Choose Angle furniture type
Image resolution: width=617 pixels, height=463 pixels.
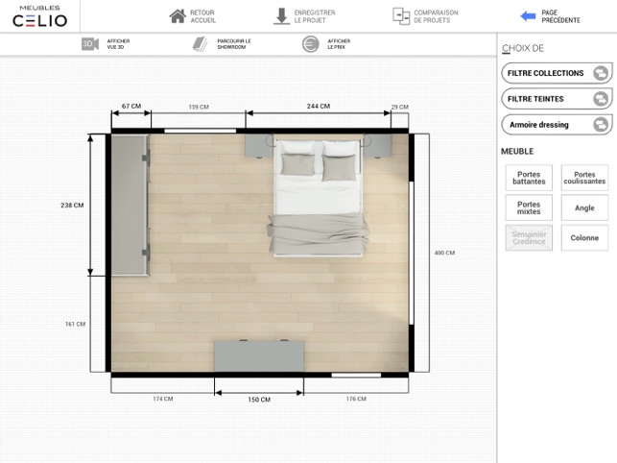coord(584,207)
